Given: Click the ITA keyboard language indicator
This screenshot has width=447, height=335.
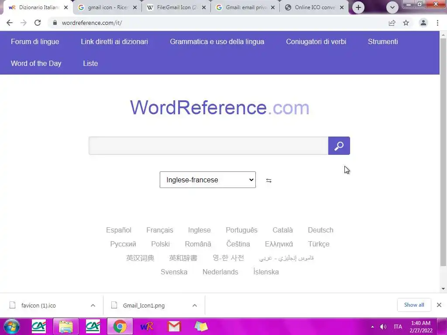Looking at the screenshot, I should (x=398, y=327).
